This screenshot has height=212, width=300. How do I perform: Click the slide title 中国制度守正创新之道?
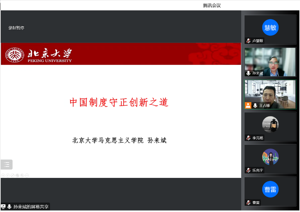[119, 102]
